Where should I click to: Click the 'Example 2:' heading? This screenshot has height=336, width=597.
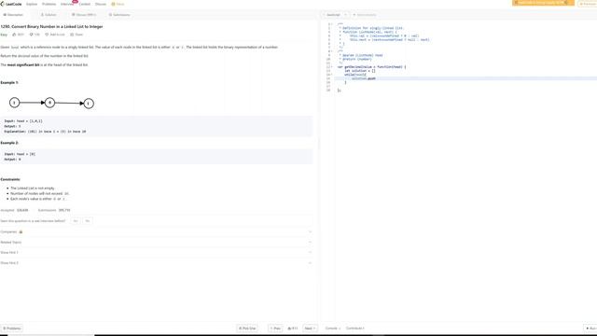[x=9, y=143]
